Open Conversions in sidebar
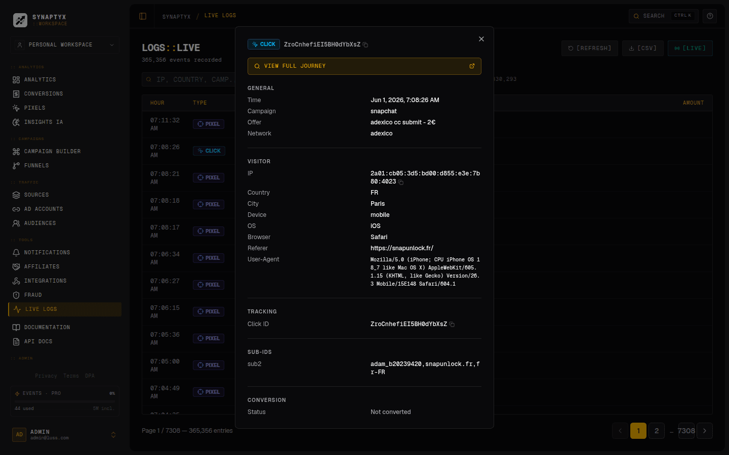 tap(65, 94)
